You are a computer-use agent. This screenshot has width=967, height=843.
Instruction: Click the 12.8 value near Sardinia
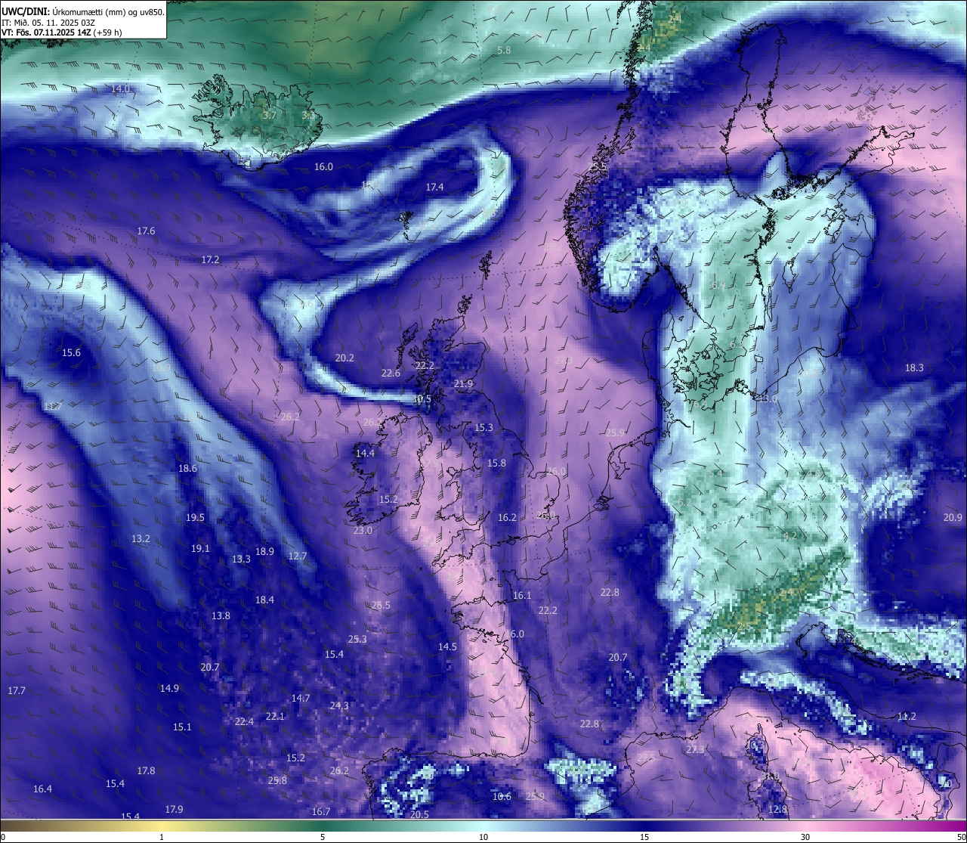click(x=777, y=810)
